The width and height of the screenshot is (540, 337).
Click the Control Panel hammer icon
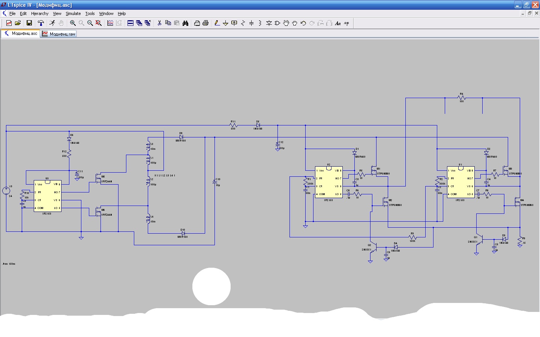[41, 23]
